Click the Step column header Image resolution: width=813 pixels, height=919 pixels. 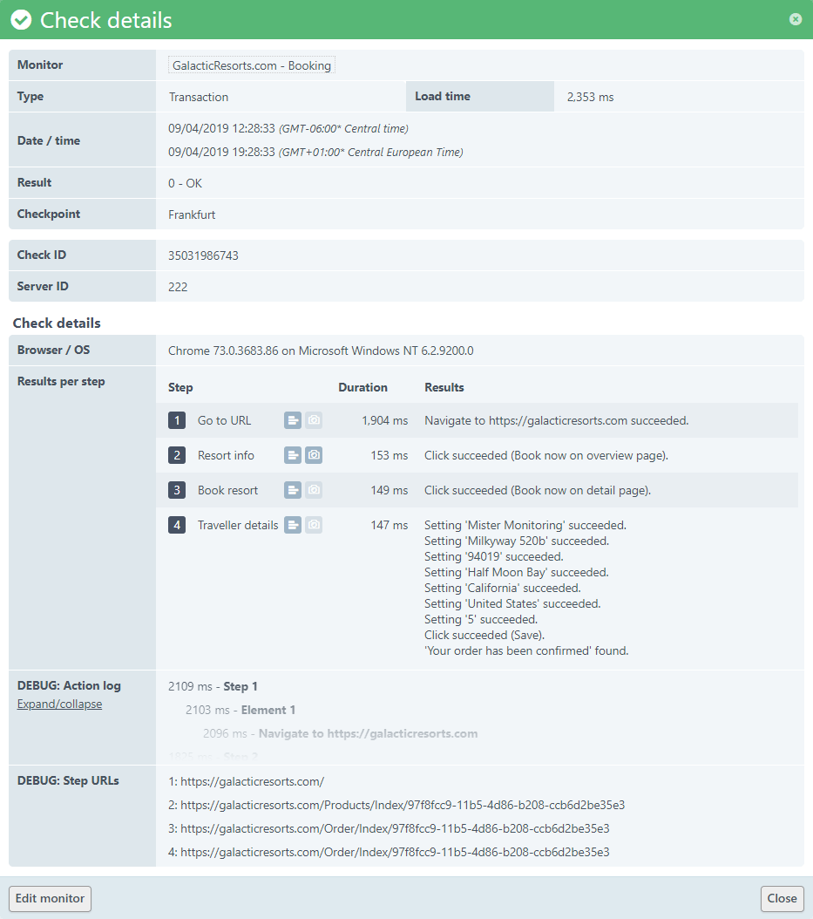click(180, 387)
